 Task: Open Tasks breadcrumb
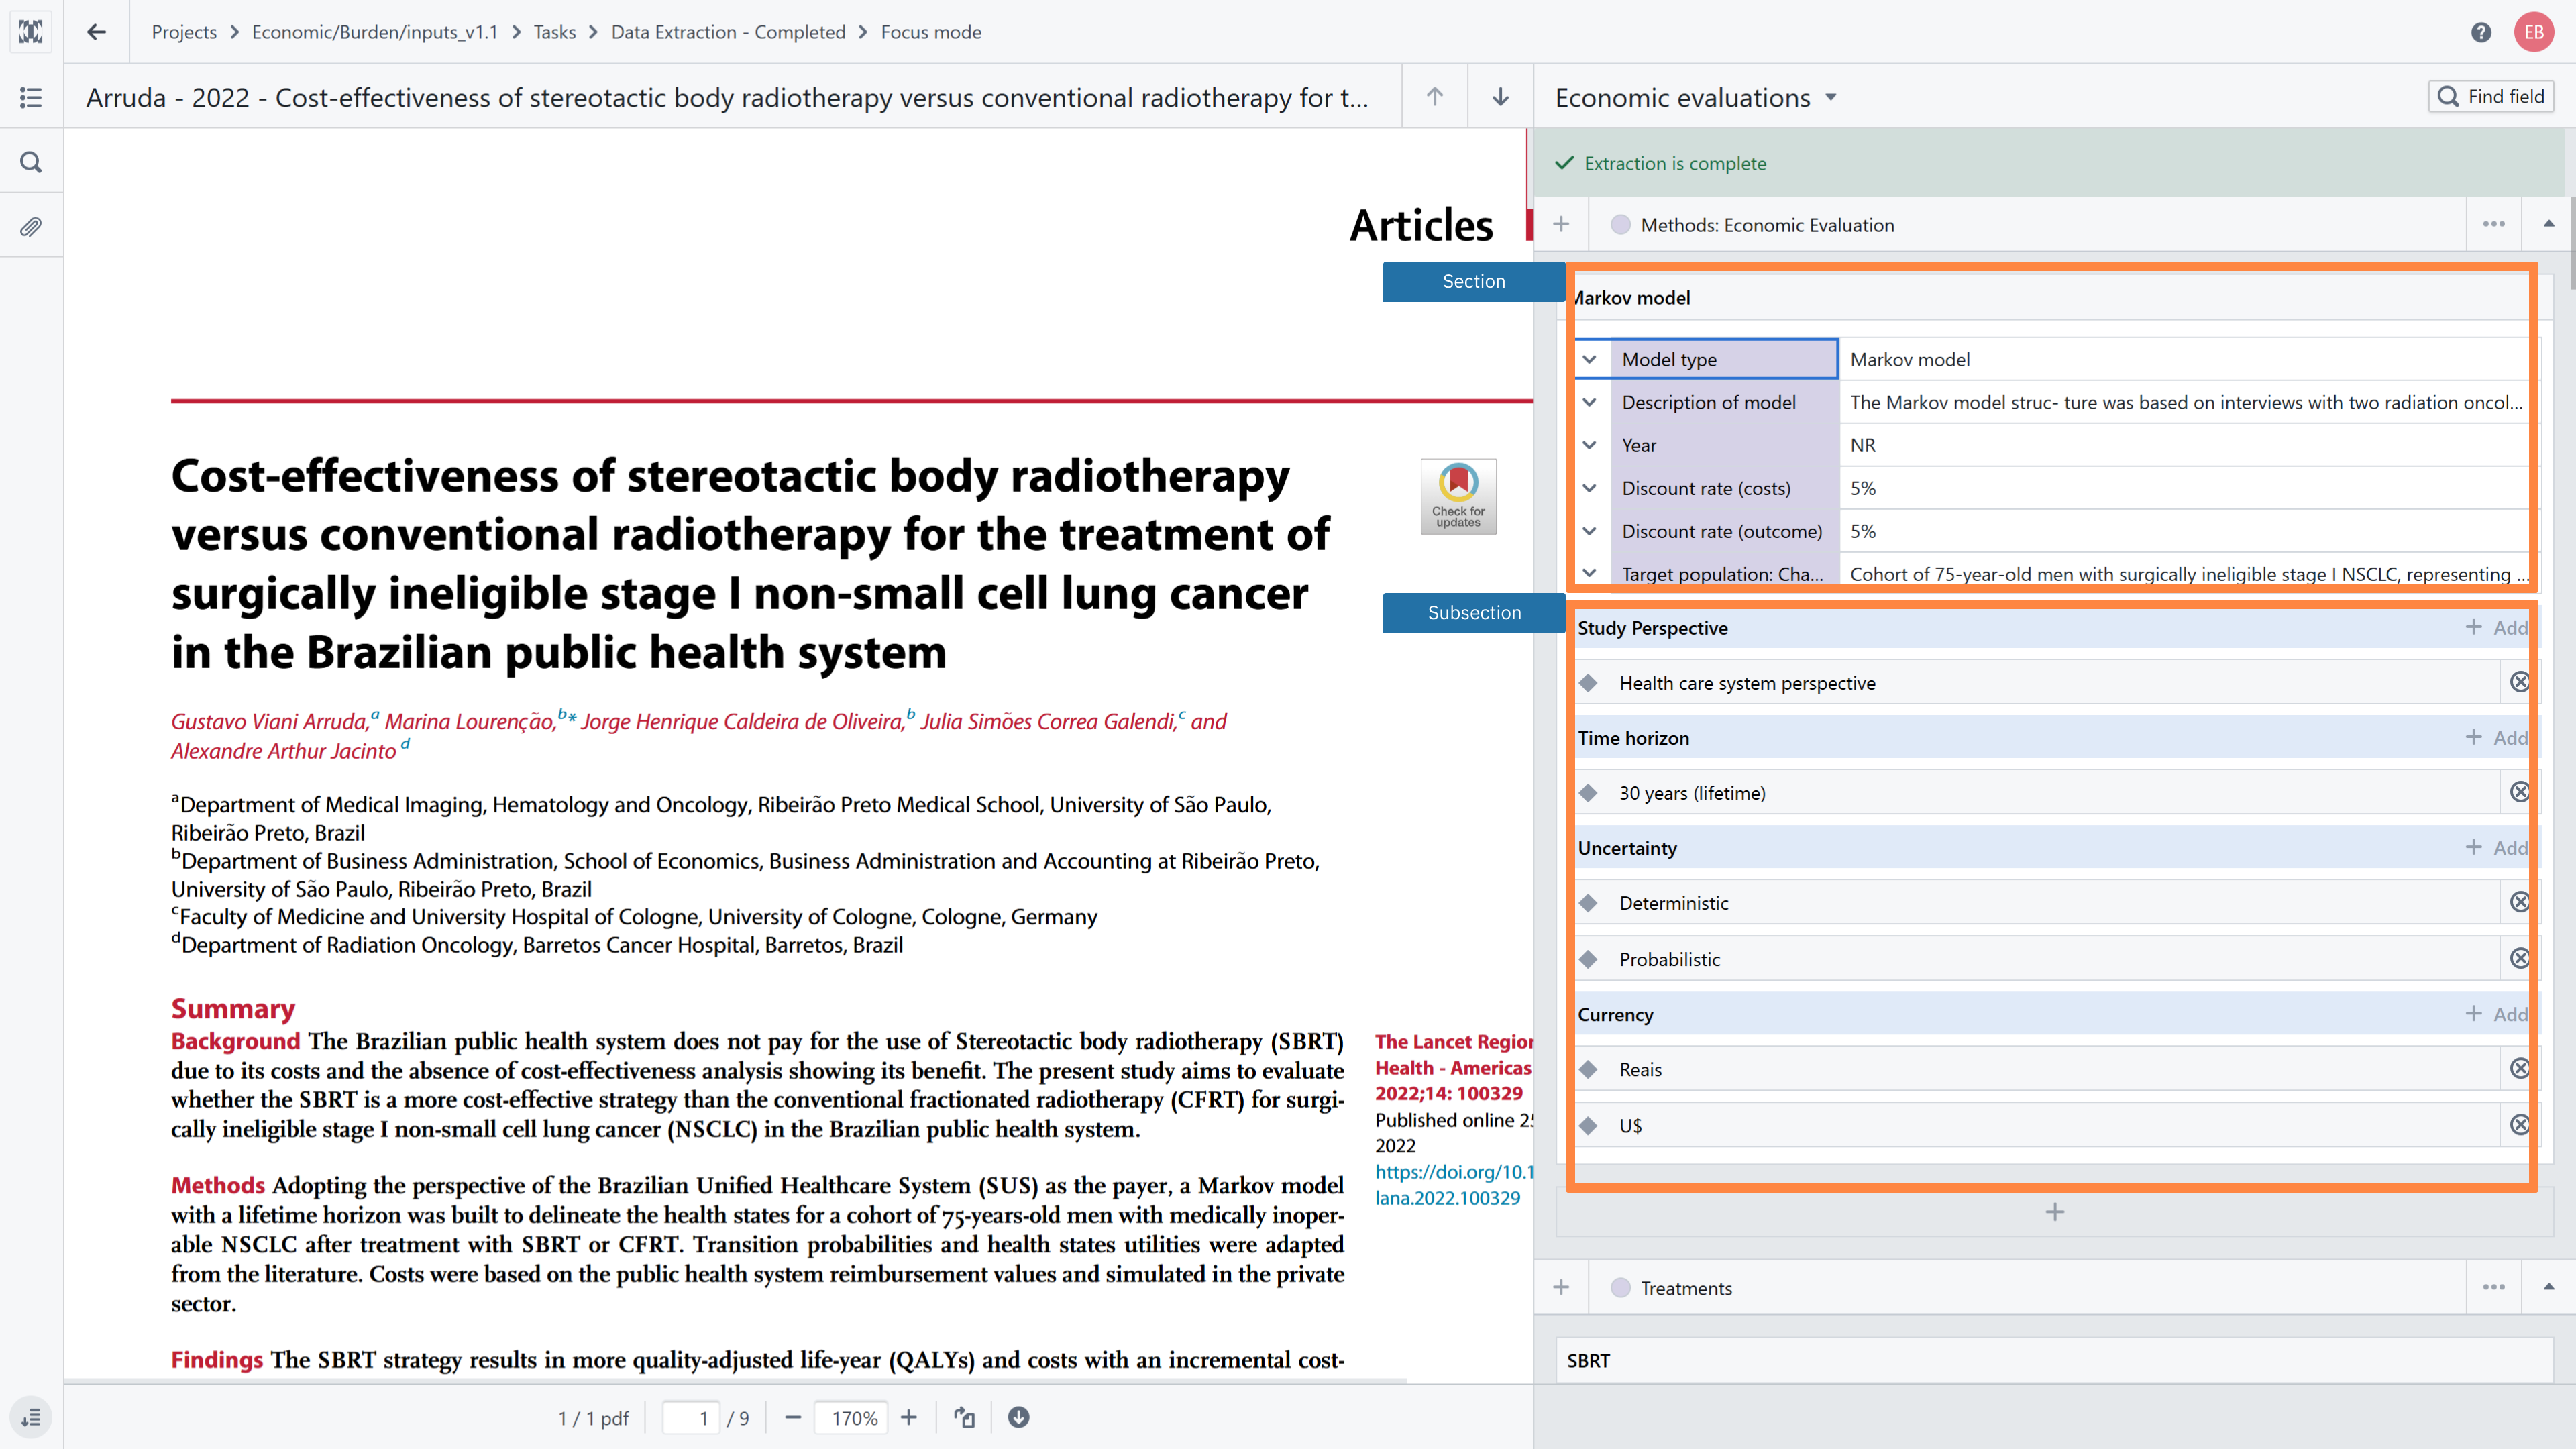[555, 32]
